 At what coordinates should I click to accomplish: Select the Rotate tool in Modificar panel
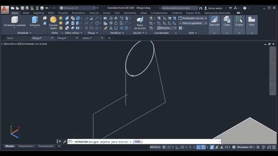click(x=116, y=23)
